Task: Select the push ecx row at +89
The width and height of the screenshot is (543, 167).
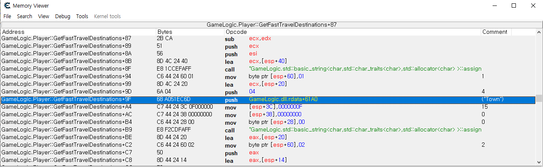Action: tap(268, 46)
